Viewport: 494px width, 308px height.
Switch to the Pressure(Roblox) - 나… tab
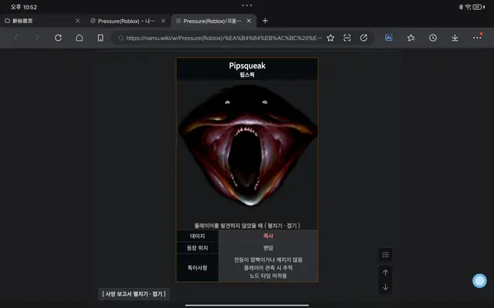pyautogui.click(x=128, y=21)
